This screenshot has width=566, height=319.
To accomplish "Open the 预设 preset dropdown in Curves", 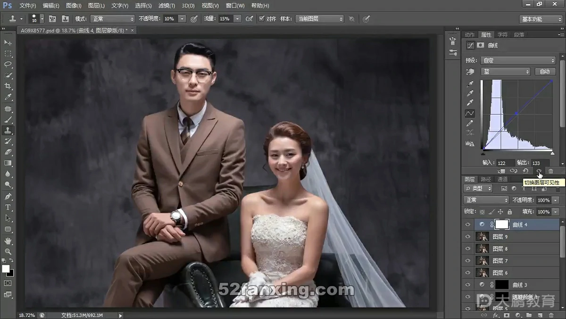I will tap(518, 60).
